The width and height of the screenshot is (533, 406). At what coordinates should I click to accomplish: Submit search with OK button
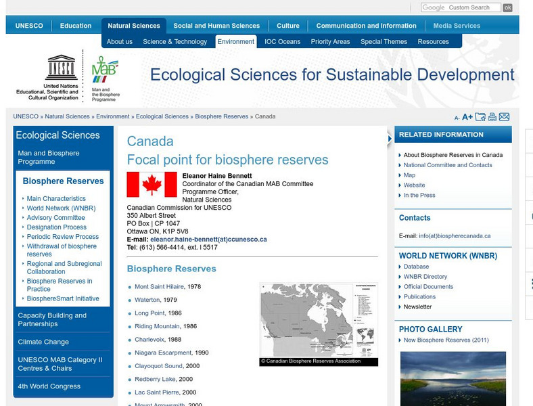(507, 7)
